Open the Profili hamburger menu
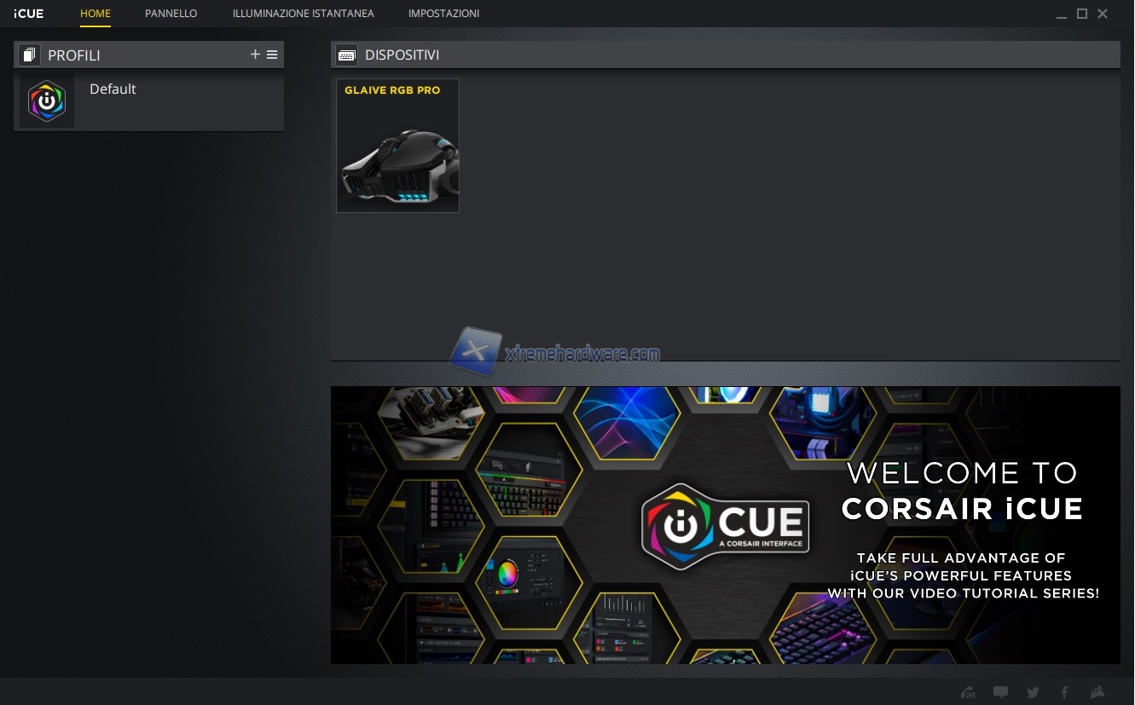 pyautogui.click(x=272, y=55)
